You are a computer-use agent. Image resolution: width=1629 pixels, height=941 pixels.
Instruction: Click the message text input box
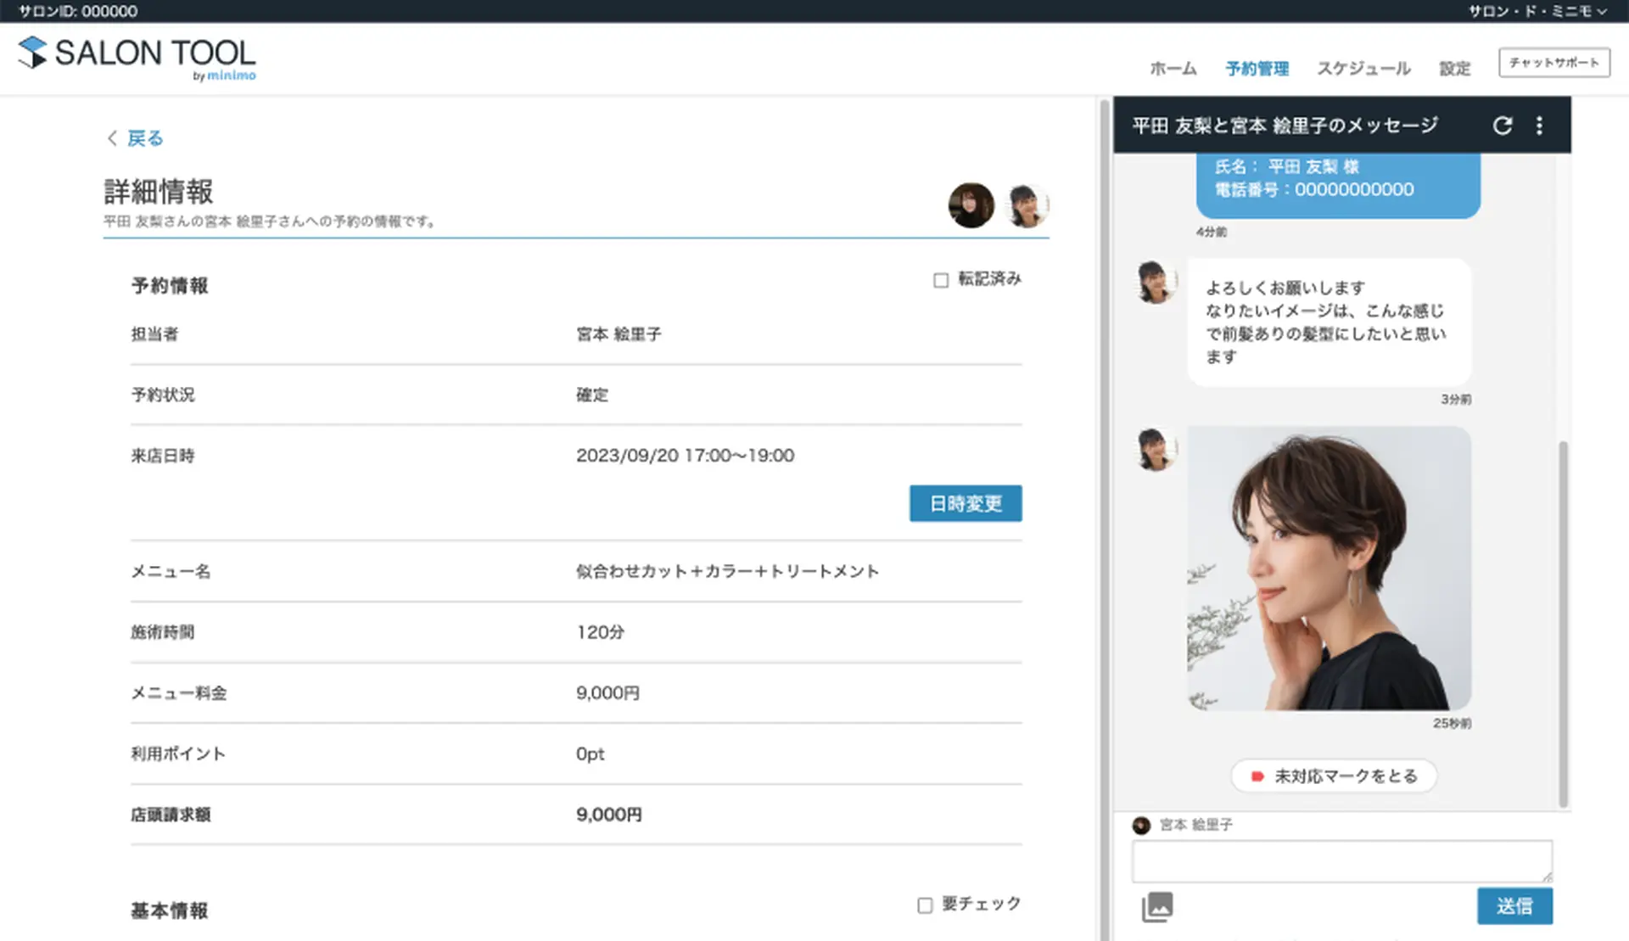(x=1341, y=861)
